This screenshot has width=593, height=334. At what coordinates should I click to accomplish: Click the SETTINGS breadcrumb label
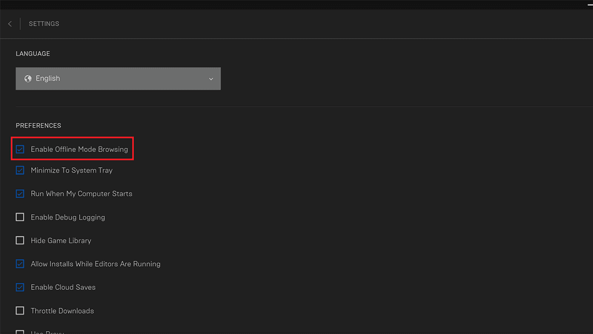click(43, 23)
